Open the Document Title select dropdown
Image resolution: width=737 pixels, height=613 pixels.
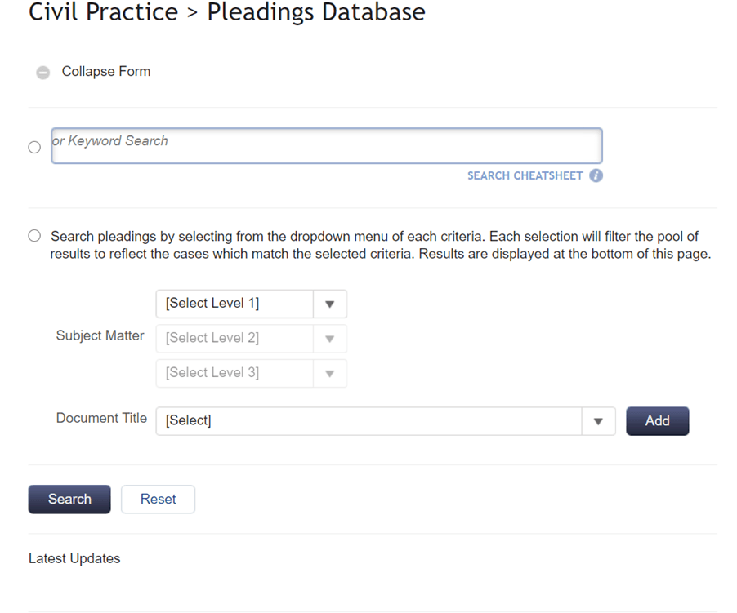coord(386,421)
